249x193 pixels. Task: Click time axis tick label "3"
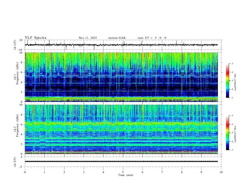pos(84,172)
